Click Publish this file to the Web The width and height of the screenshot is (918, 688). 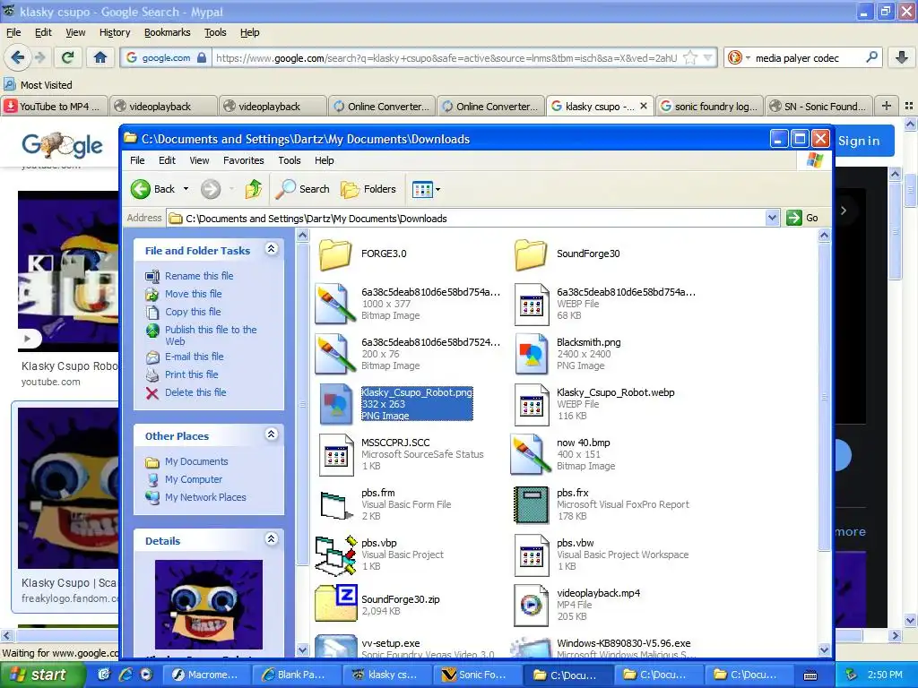pos(211,335)
